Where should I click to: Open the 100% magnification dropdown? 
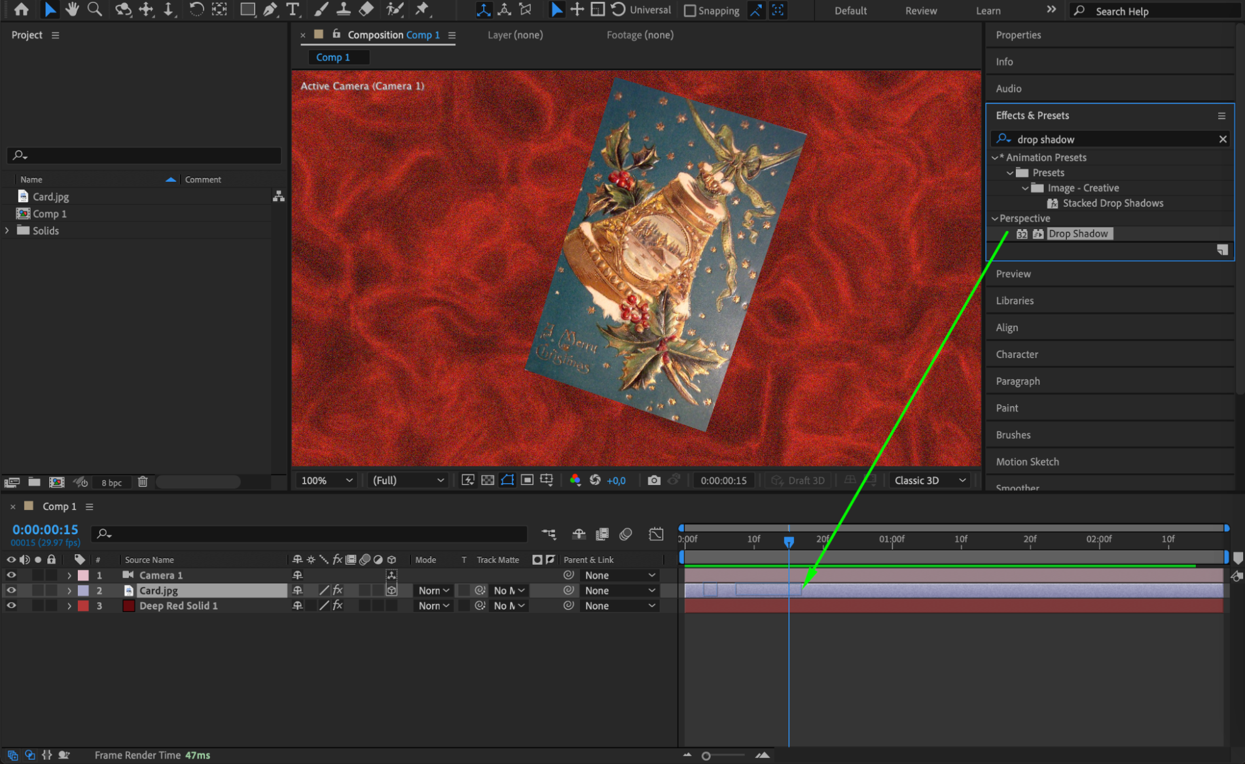[327, 480]
